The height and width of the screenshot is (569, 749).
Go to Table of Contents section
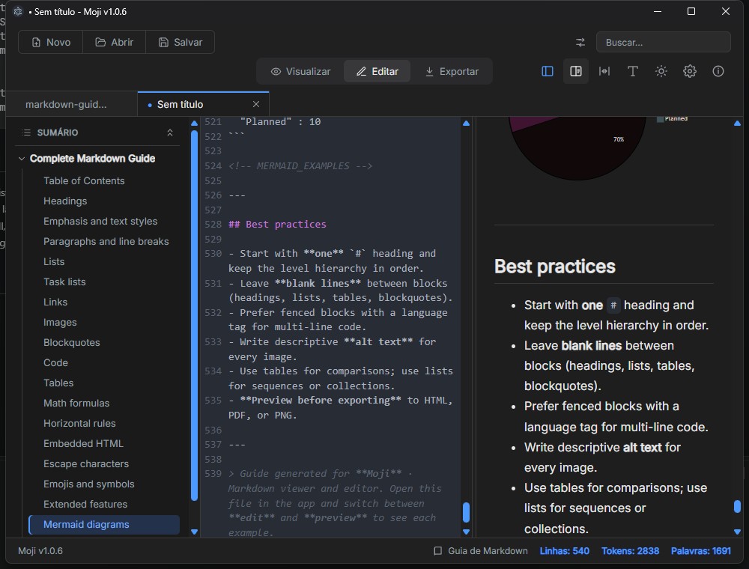pyautogui.click(x=84, y=181)
